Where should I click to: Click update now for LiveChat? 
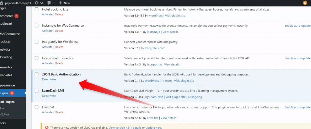[153, 128]
